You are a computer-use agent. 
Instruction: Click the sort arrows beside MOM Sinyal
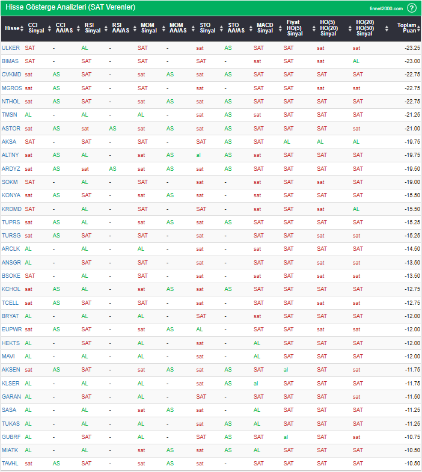164,28
